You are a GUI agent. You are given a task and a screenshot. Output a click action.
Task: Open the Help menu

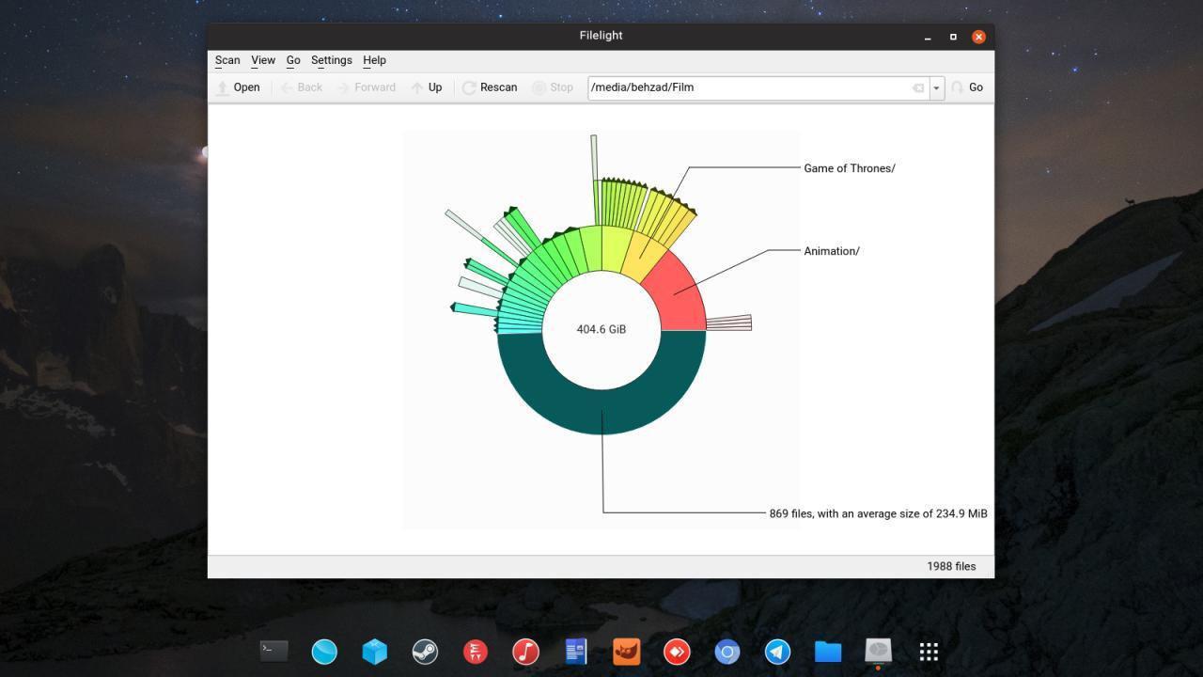click(x=374, y=60)
